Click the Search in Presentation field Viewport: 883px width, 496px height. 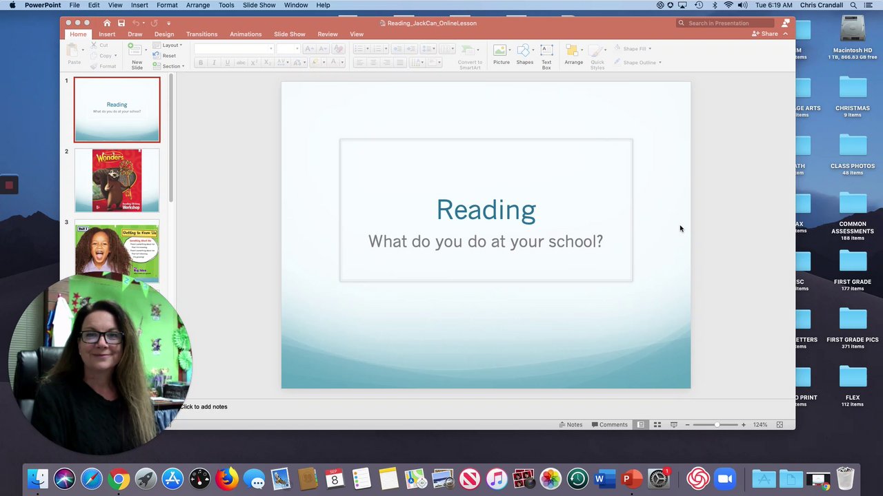pos(725,23)
